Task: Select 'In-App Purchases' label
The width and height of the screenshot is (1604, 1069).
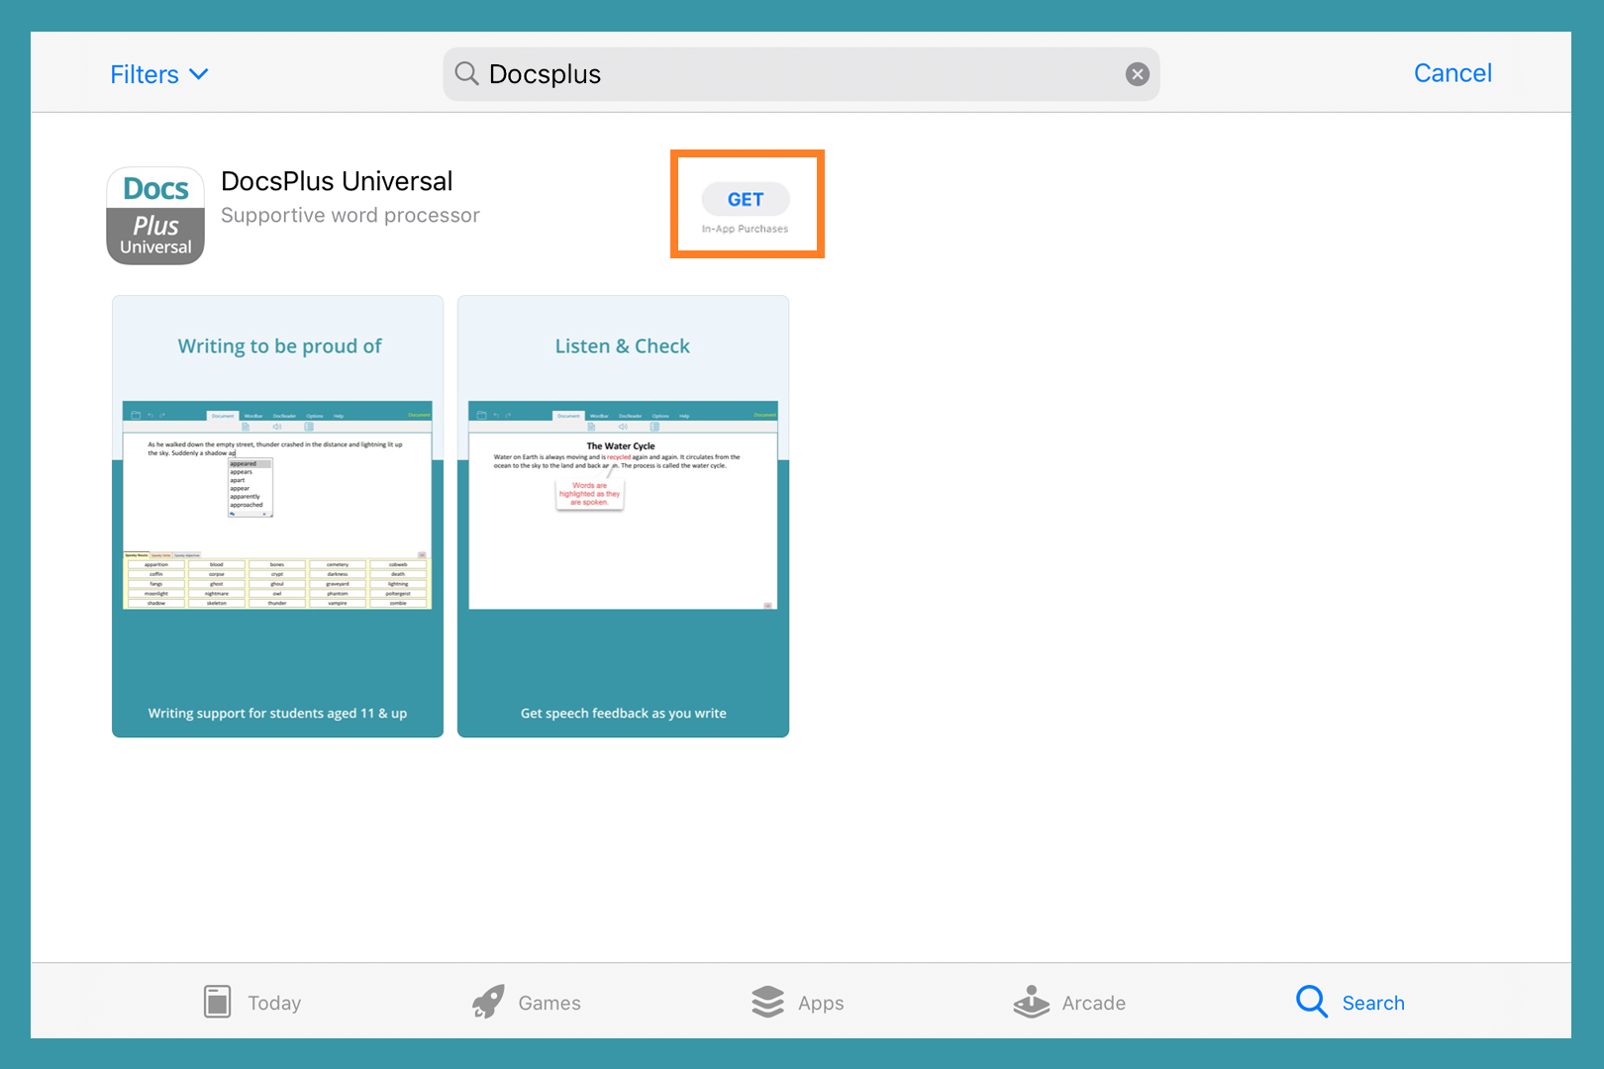Action: pos(746,229)
